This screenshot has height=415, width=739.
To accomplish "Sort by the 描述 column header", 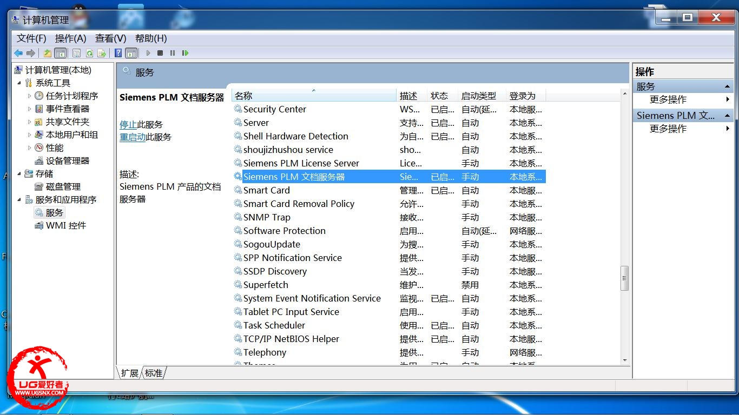I will 412,96.
